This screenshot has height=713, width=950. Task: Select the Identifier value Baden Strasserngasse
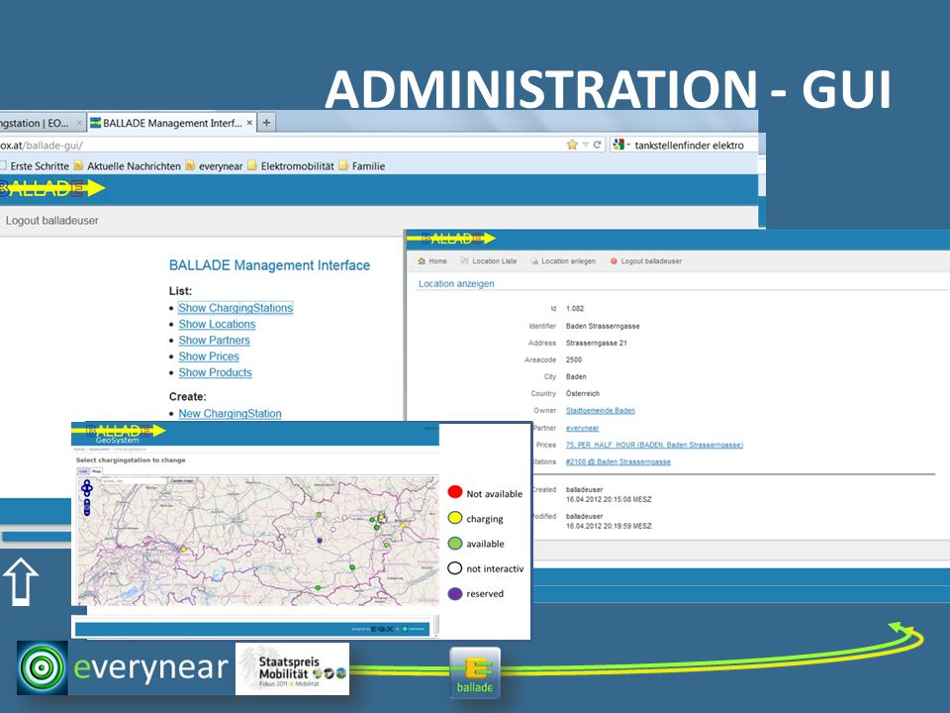[x=603, y=326]
